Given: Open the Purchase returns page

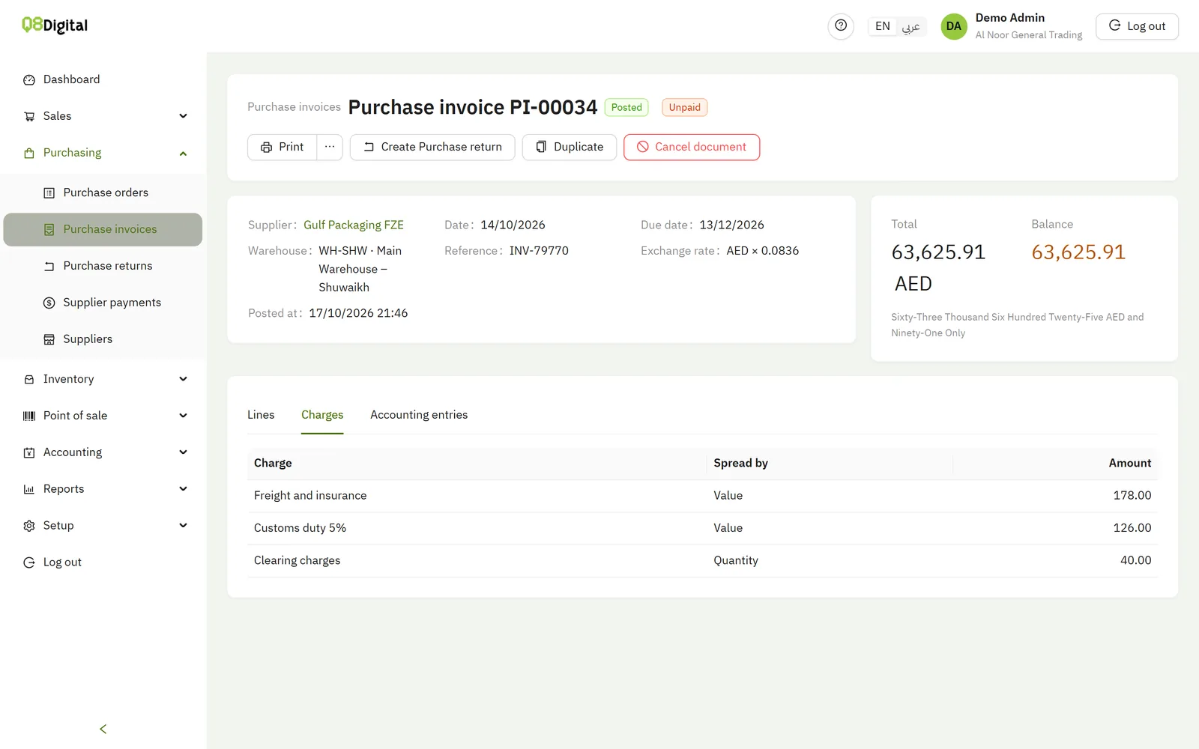Looking at the screenshot, I should [103, 266].
